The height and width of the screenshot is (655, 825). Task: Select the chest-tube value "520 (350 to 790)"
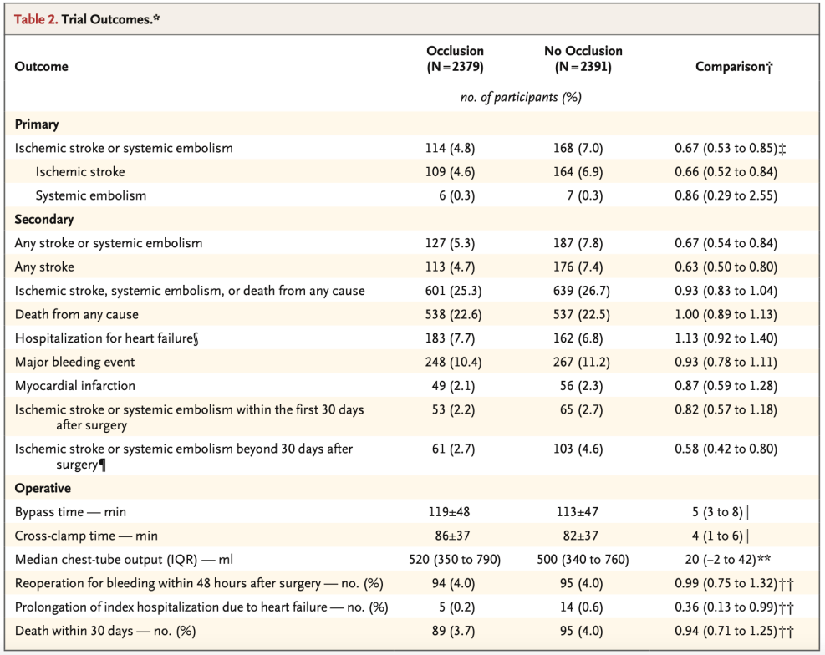[x=455, y=559]
